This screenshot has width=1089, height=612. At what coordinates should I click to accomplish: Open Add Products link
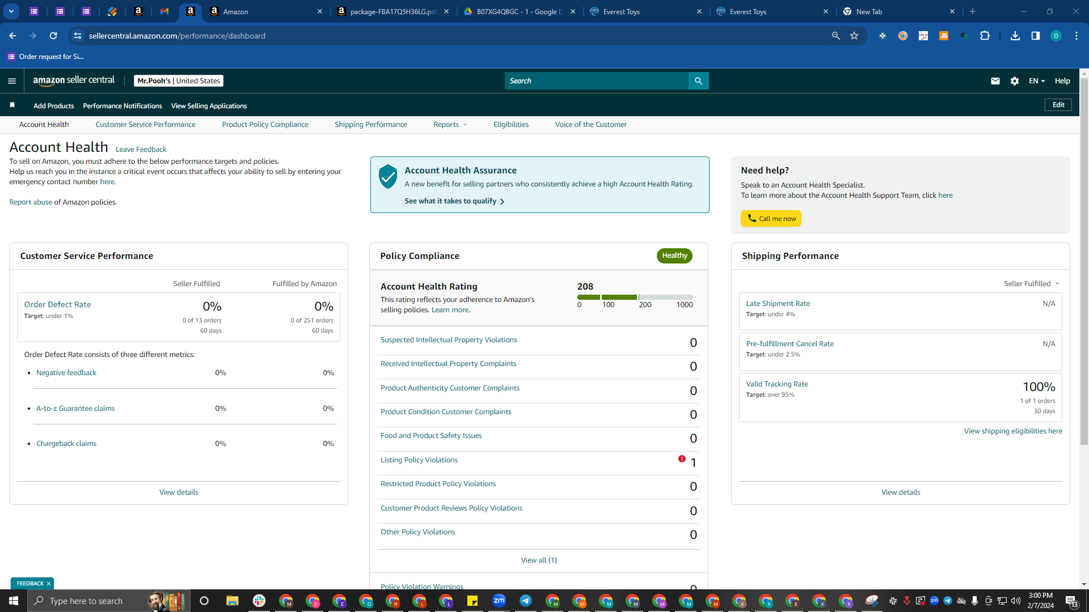(54, 106)
